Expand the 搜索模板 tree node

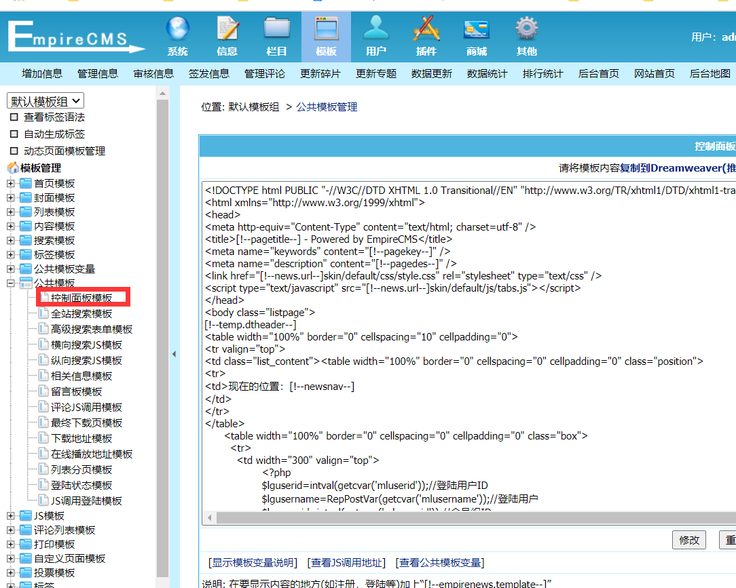tap(11, 241)
